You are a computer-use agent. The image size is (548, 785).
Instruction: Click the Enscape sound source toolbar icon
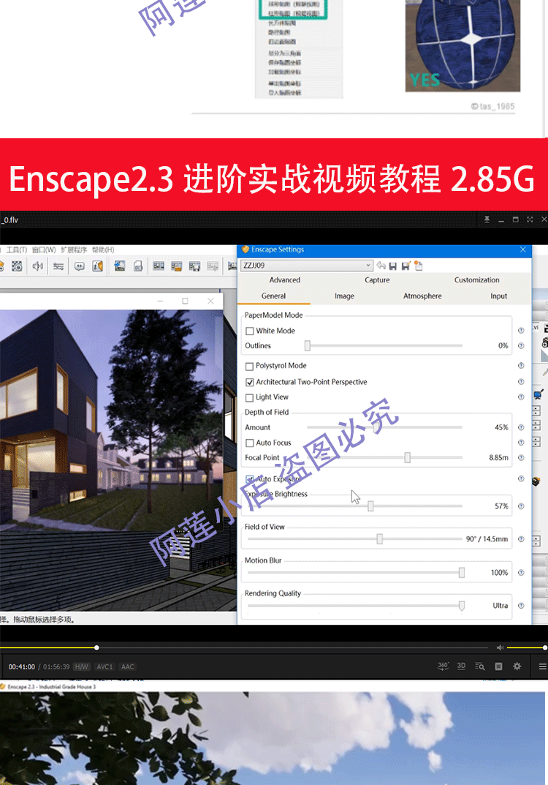[37, 266]
